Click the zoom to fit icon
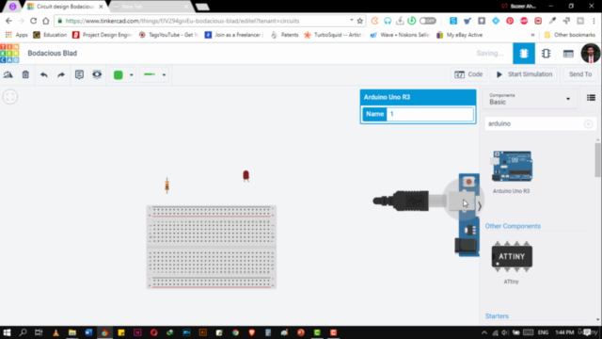Screen dimensions: 602x339 coord(10,97)
